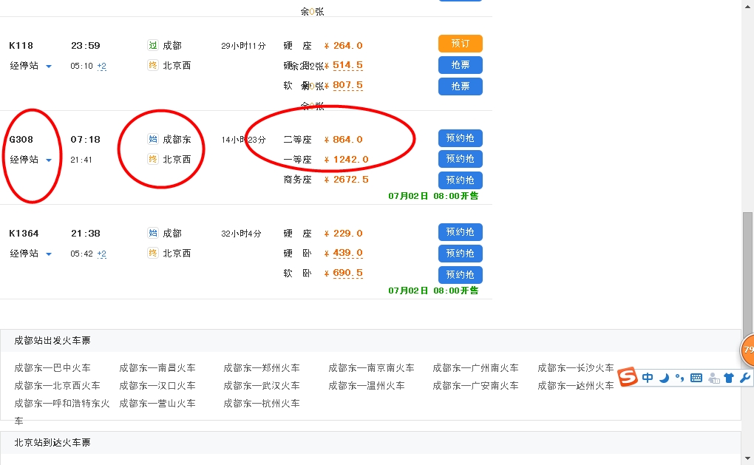Click the orange 预订 button for K118

(x=461, y=44)
